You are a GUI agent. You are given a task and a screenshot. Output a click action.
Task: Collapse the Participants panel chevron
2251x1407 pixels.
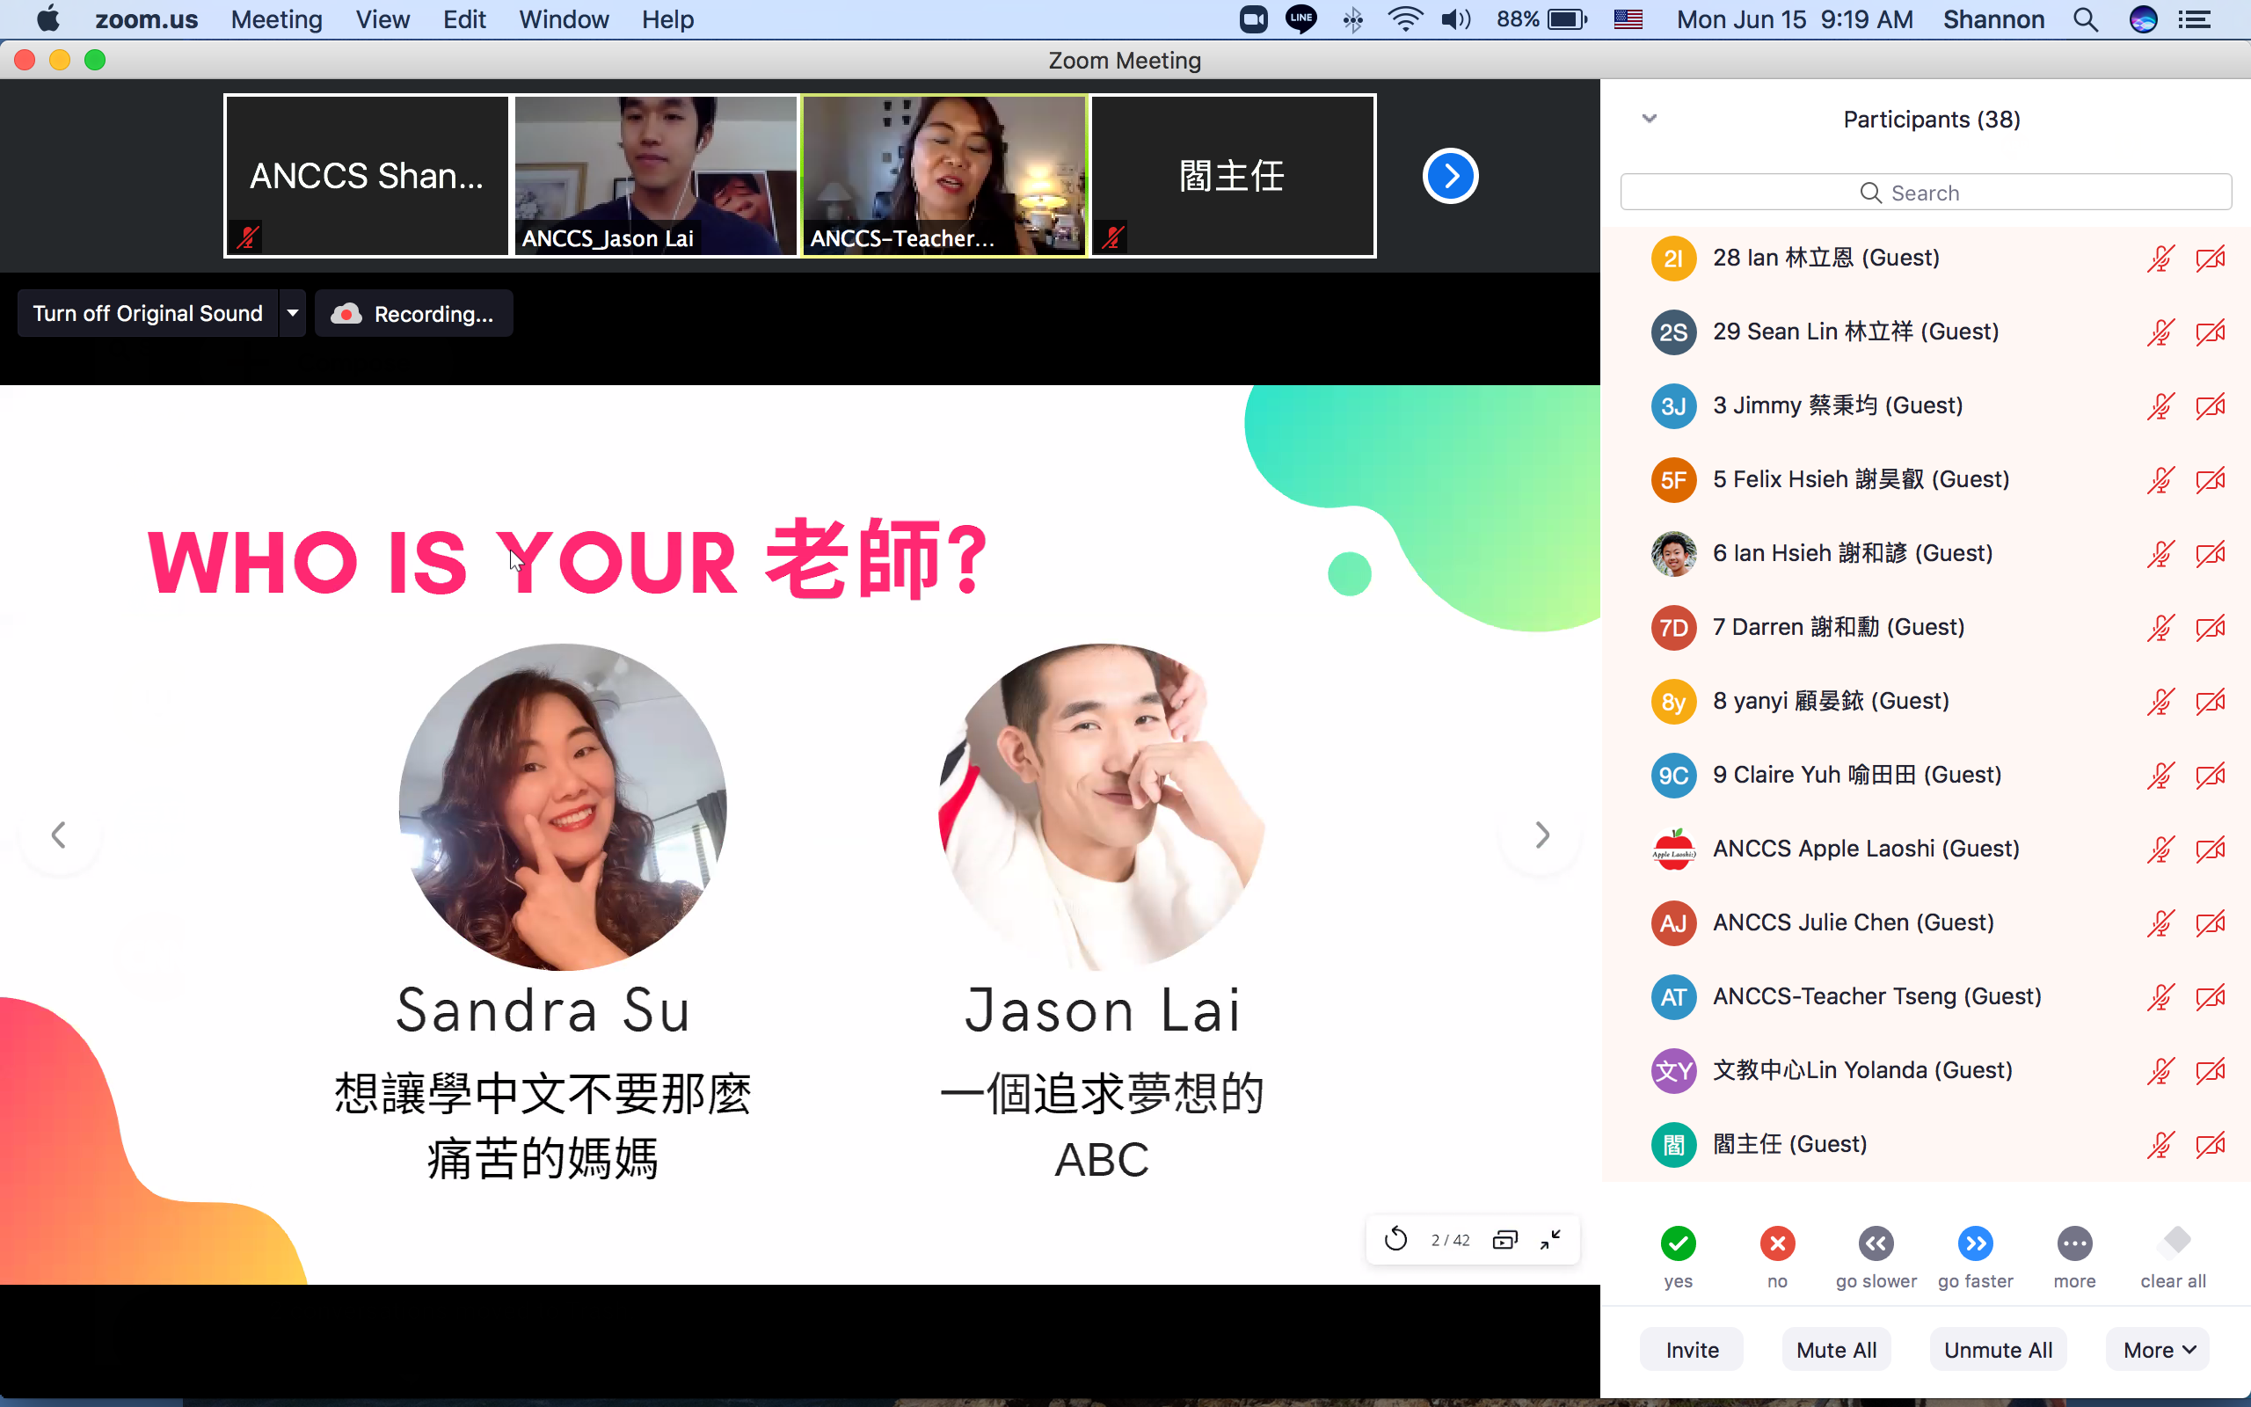(x=1650, y=118)
